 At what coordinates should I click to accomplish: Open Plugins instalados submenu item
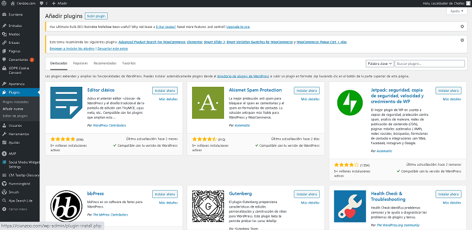tap(15, 102)
